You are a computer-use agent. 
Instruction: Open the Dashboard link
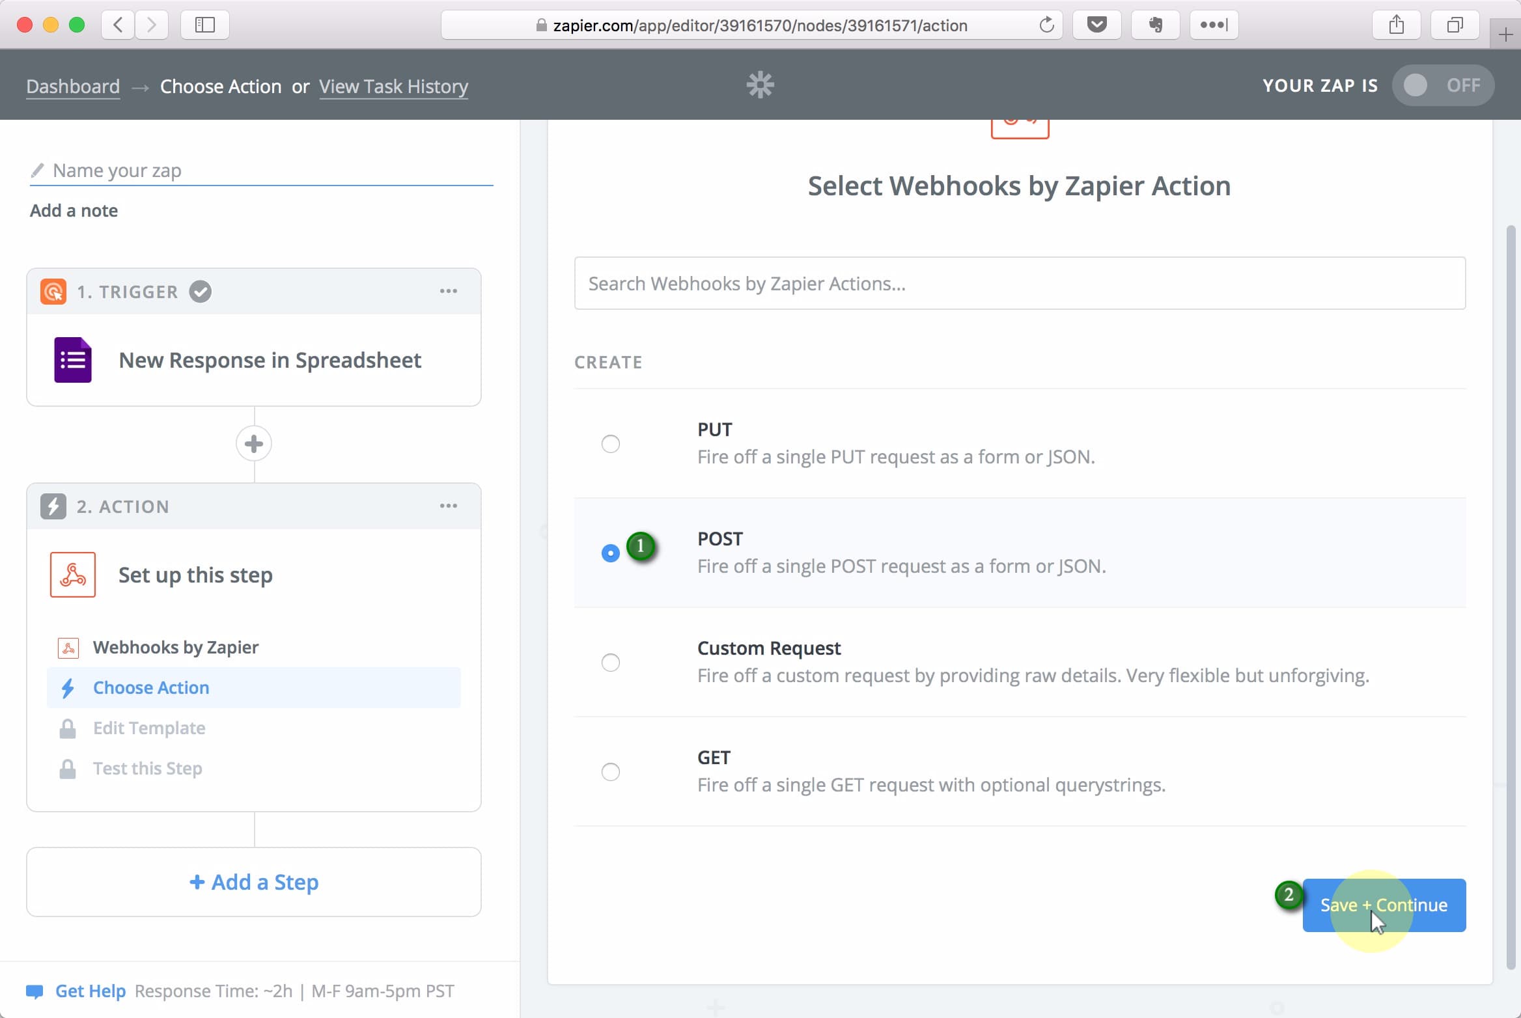coord(72,85)
